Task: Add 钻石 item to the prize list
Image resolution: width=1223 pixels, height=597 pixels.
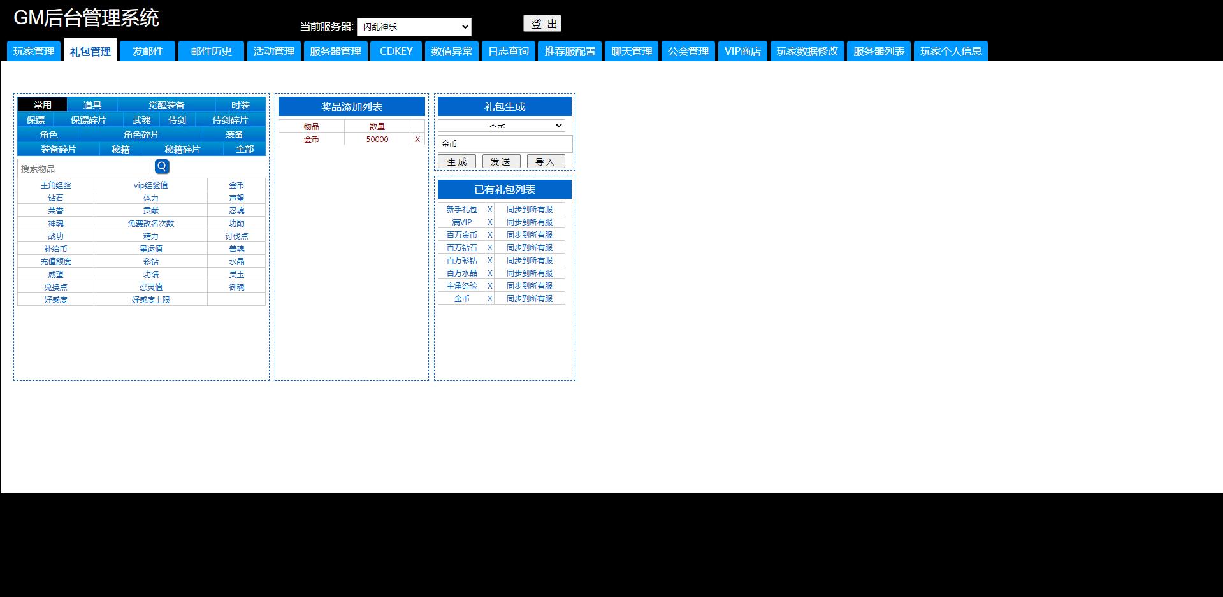Action: point(55,198)
